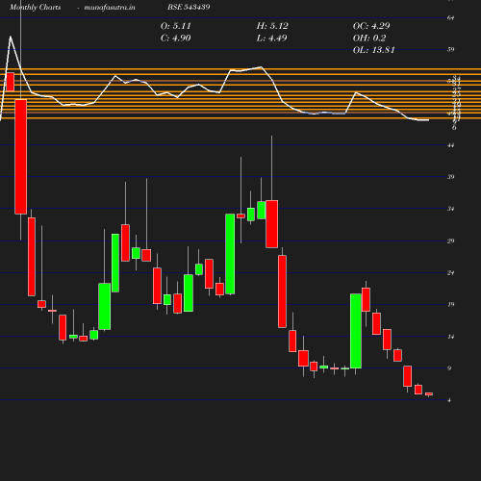Click the low value "L: 4.49"

click(272, 38)
